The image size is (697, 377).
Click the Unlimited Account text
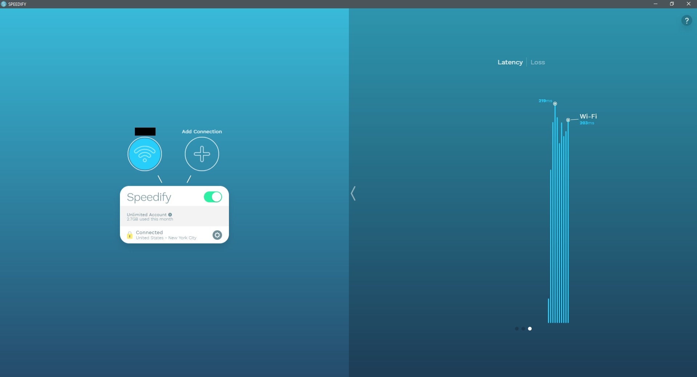tap(146, 215)
